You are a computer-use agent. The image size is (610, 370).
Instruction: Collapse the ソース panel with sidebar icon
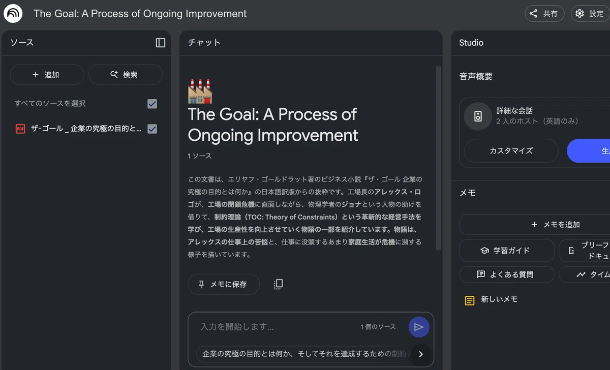[161, 43]
